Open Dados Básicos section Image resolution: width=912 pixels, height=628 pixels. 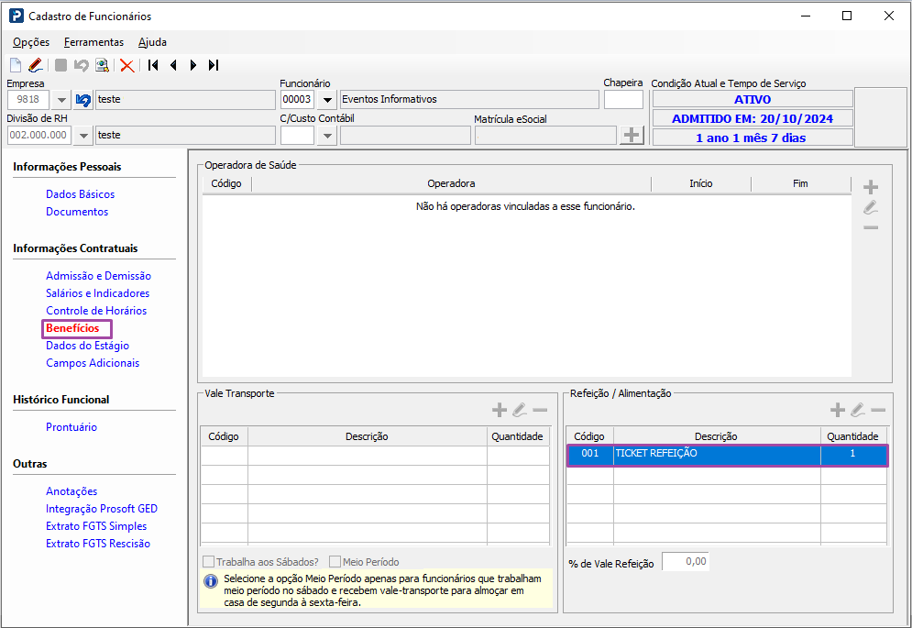[x=81, y=194]
